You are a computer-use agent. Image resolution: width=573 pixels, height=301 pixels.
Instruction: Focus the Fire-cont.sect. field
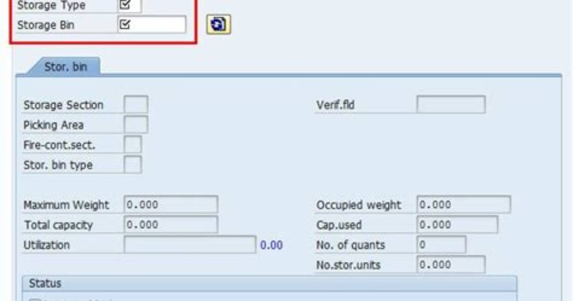tap(133, 144)
